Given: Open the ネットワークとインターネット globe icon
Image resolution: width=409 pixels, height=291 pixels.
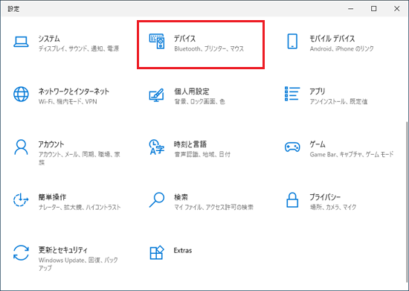Looking at the screenshot, I should pyautogui.click(x=21, y=95).
